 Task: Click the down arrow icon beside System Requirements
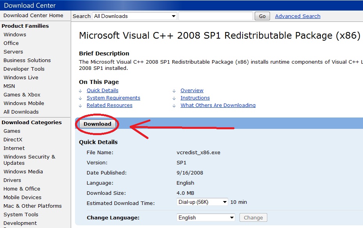[80, 98]
